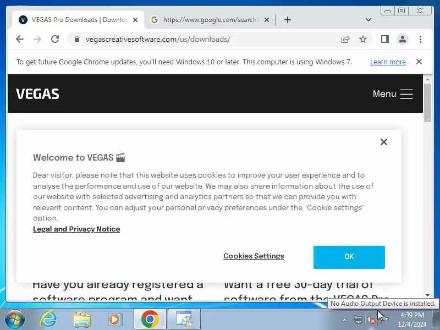This screenshot has width=440, height=330.
Task: Dismiss the Chrome update infobar
Action: coord(419,62)
